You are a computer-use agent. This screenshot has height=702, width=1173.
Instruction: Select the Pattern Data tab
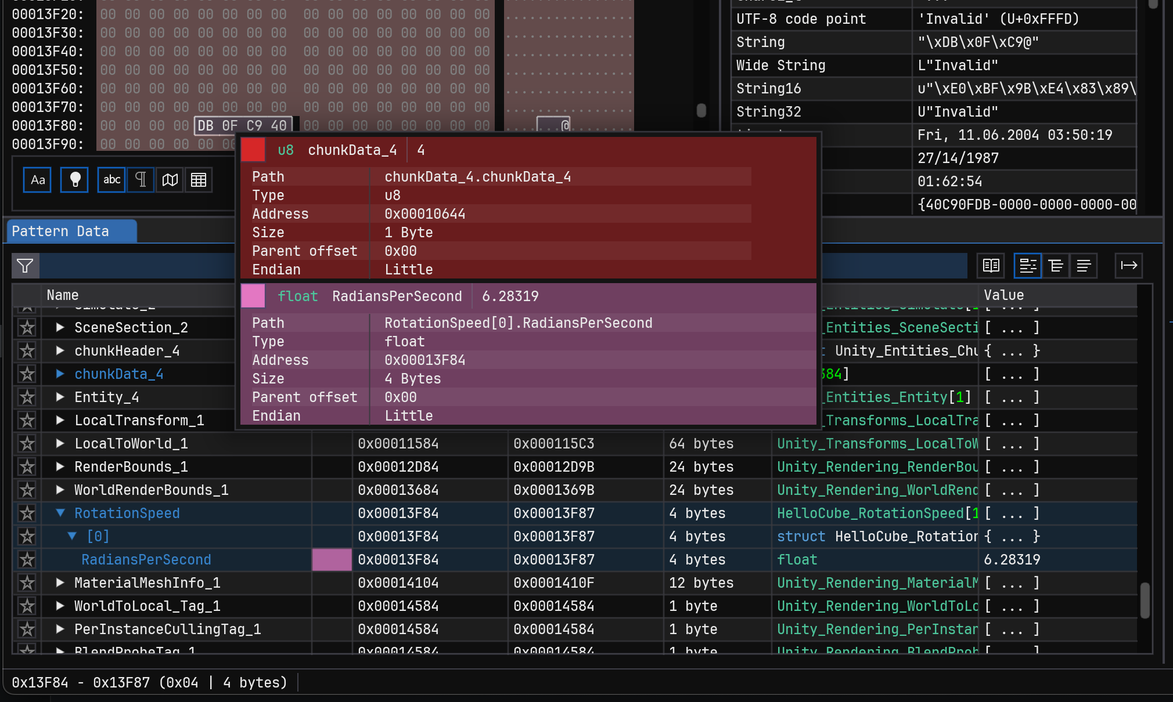pos(71,231)
